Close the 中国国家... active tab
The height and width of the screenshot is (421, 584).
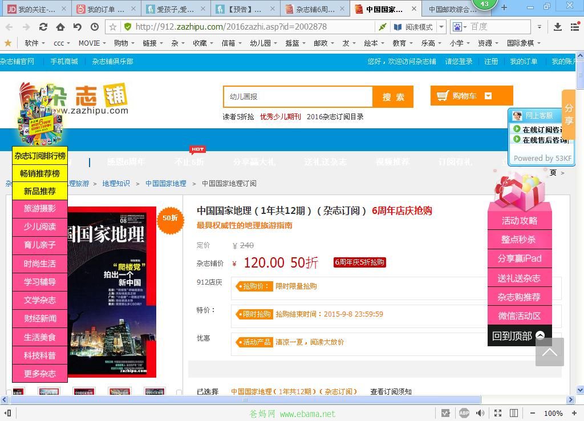(x=414, y=9)
